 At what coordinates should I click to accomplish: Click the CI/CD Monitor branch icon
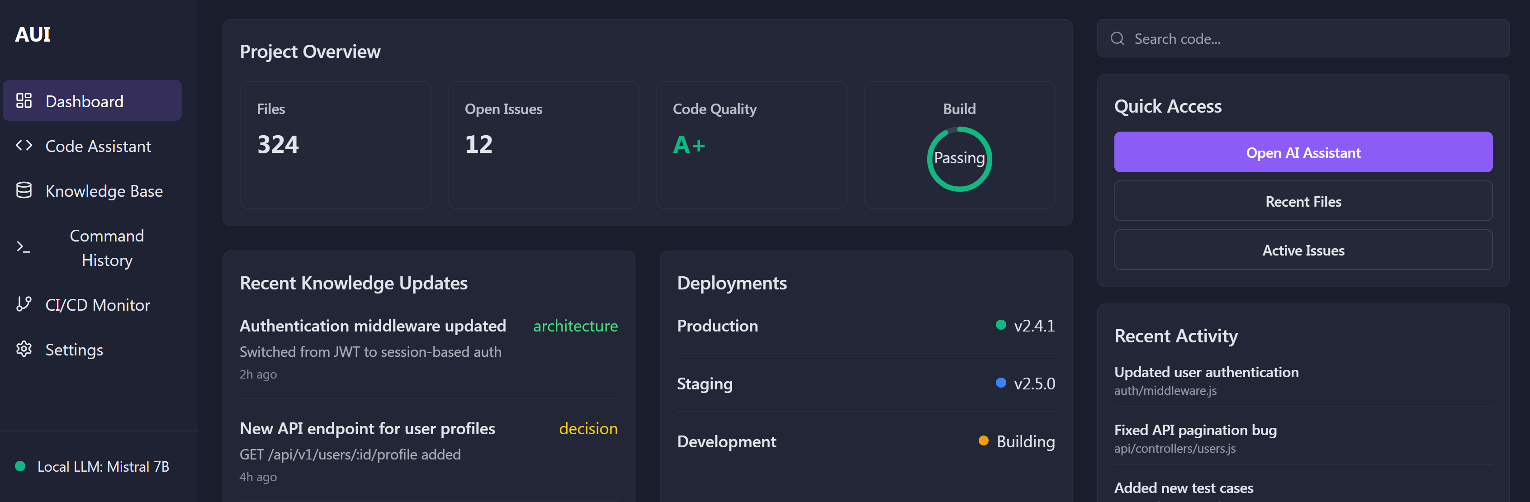24,304
